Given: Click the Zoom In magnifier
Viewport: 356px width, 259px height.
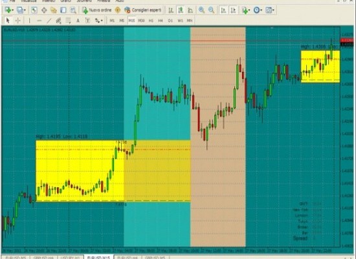Looking at the screenshot, I should click(201, 10).
